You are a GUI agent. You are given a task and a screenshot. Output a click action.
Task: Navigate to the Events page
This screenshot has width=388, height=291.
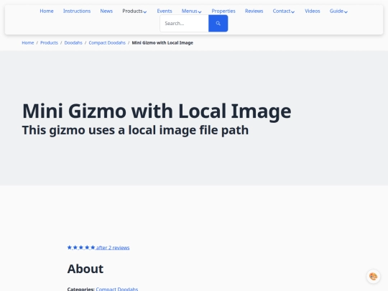165,11
